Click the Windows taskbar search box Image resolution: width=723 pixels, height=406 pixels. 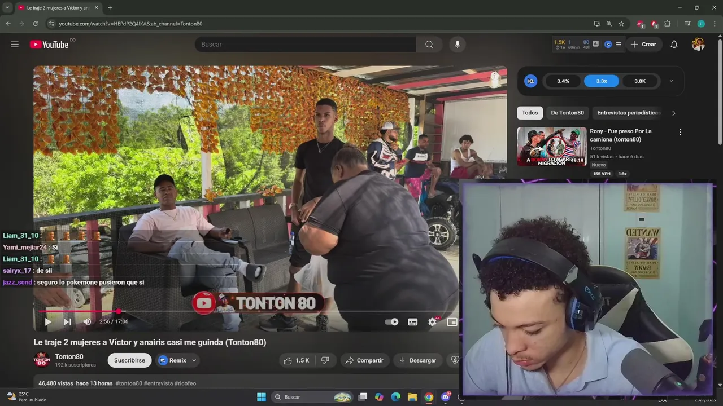(x=312, y=397)
